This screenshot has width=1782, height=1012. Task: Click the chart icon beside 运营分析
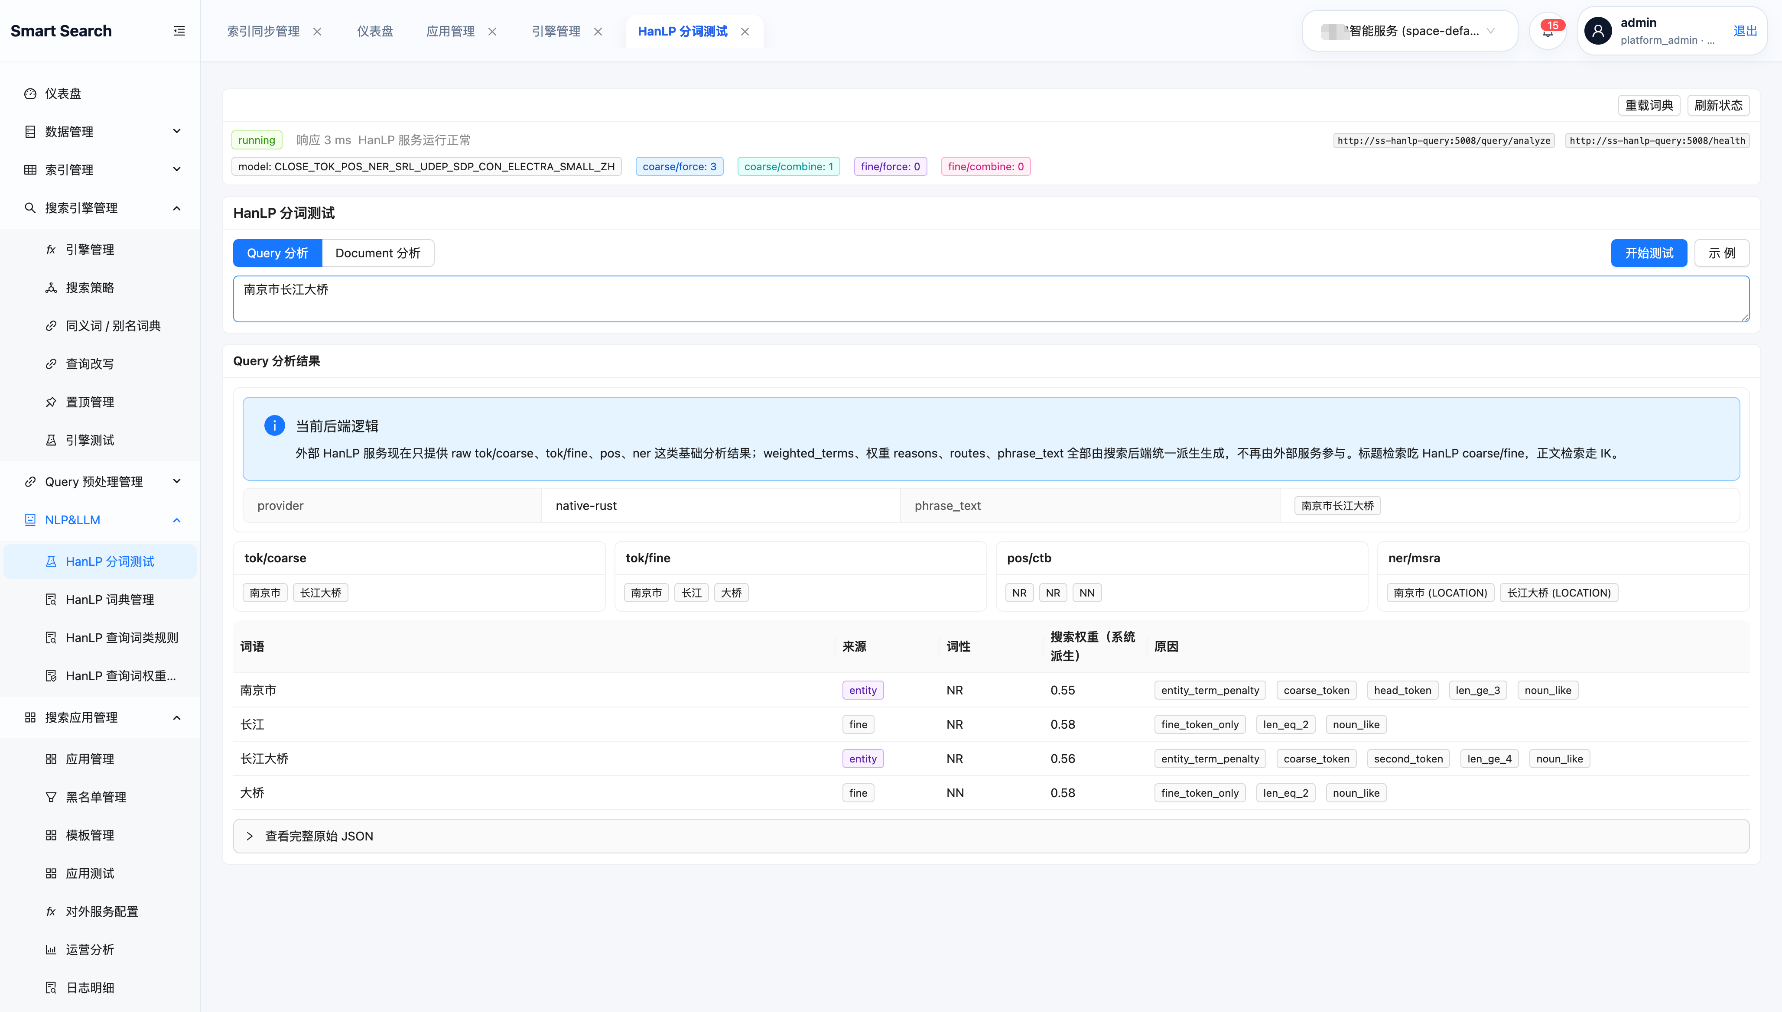(51, 950)
